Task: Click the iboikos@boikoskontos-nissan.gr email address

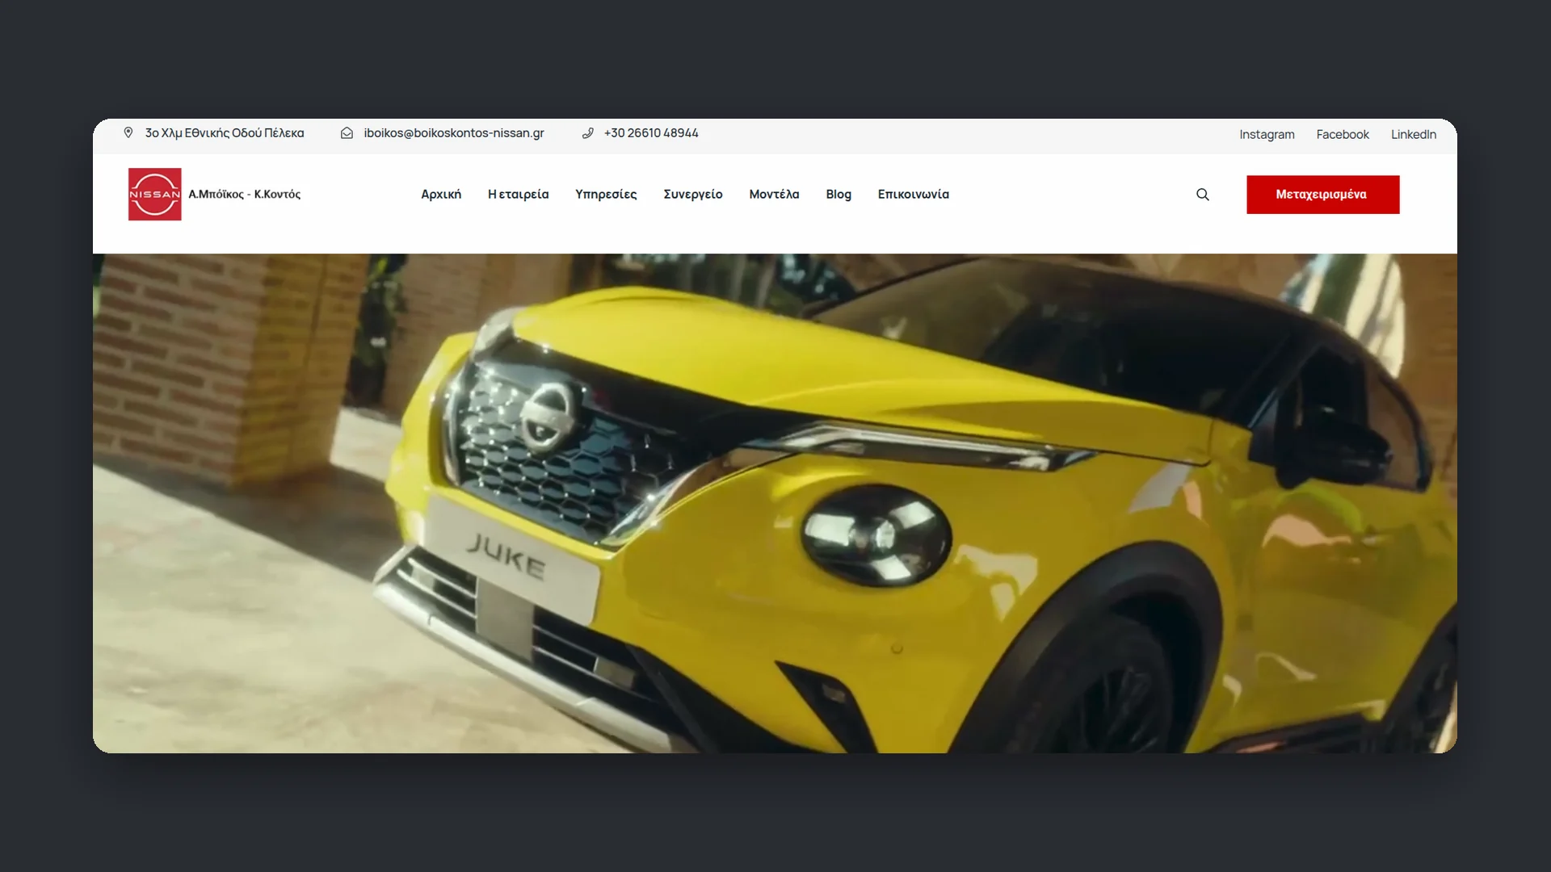Action: [454, 133]
